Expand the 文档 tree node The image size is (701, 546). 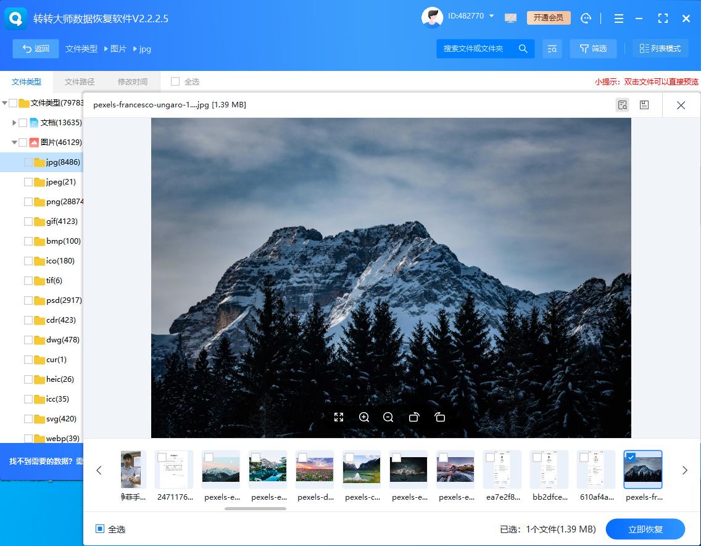coord(14,122)
